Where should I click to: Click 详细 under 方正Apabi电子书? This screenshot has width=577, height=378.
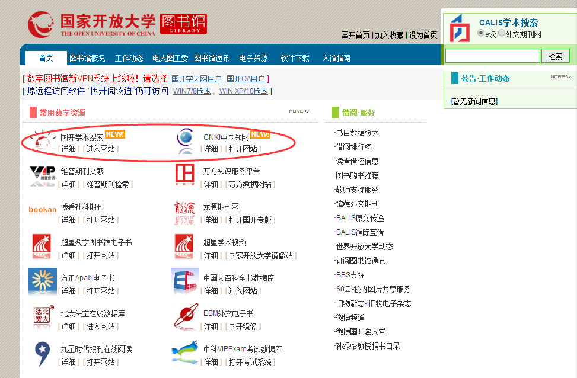pyautogui.click(x=68, y=291)
